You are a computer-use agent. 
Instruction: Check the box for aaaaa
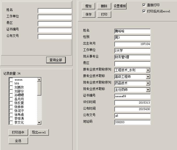click(11, 80)
